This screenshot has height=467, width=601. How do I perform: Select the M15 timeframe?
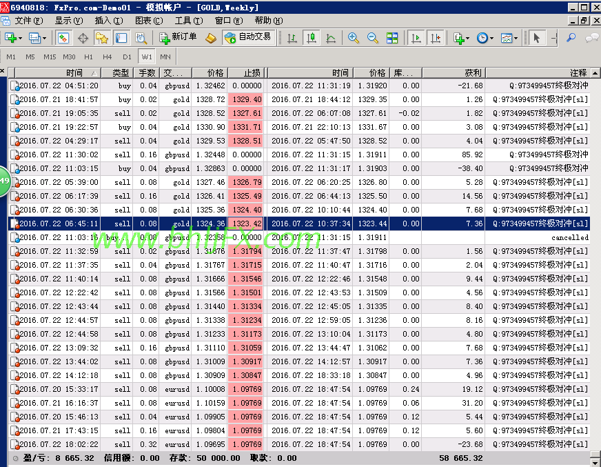click(x=50, y=57)
